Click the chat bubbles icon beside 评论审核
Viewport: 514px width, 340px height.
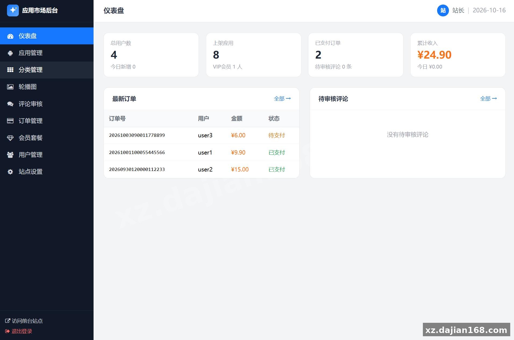click(x=10, y=104)
